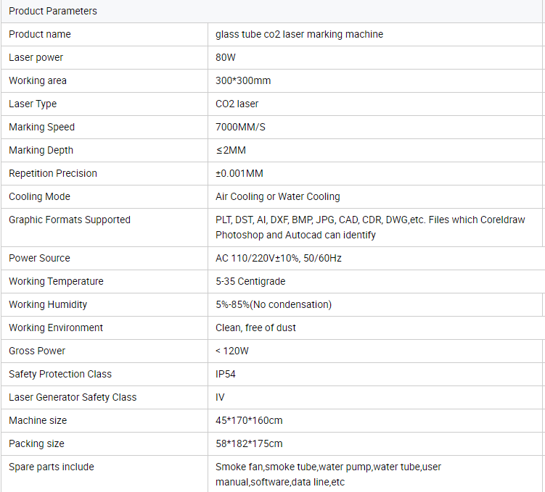Viewport: 545px width, 492px height.
Task: Select the glass tube co2 laser marking machine text
Action: tap(299, 34)
